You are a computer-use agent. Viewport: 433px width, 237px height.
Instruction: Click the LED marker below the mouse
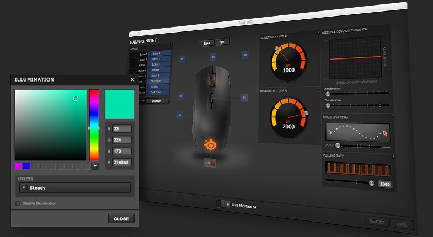[x=210, y=163]
